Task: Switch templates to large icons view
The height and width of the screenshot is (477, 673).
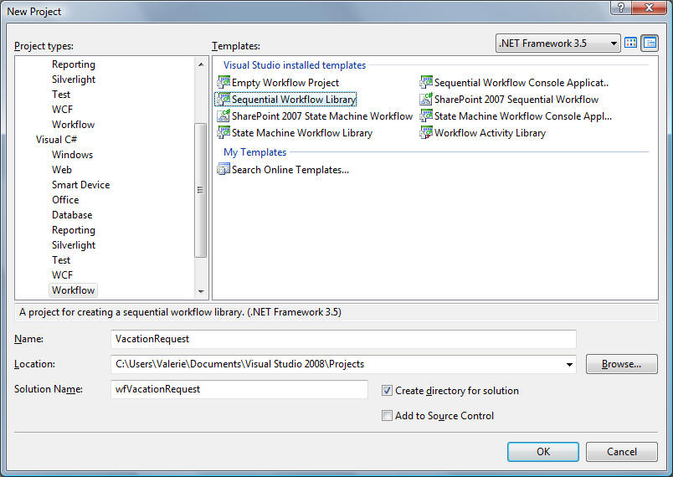Action: point(631,44)
